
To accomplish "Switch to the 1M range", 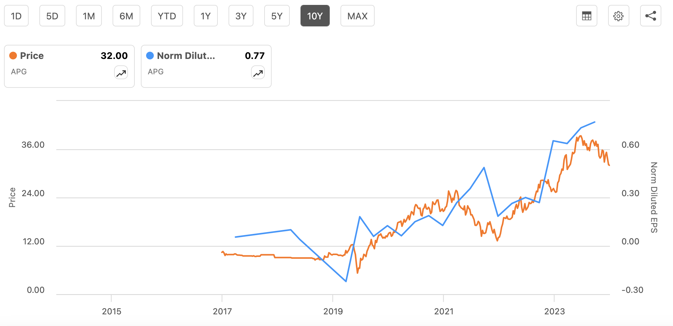I will coord(89,16).
